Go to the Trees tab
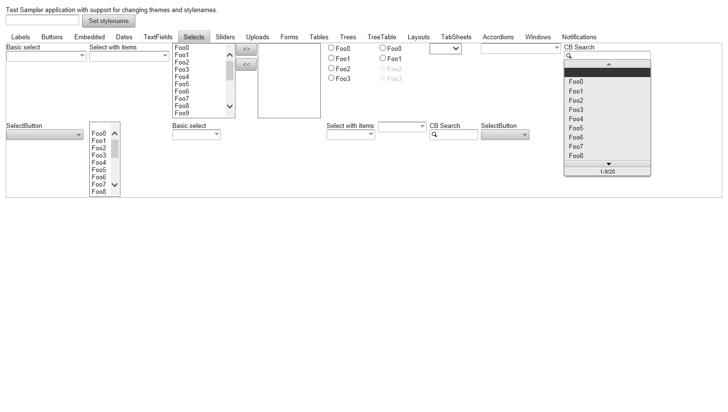728x412 pixels. tap(348, 37)
